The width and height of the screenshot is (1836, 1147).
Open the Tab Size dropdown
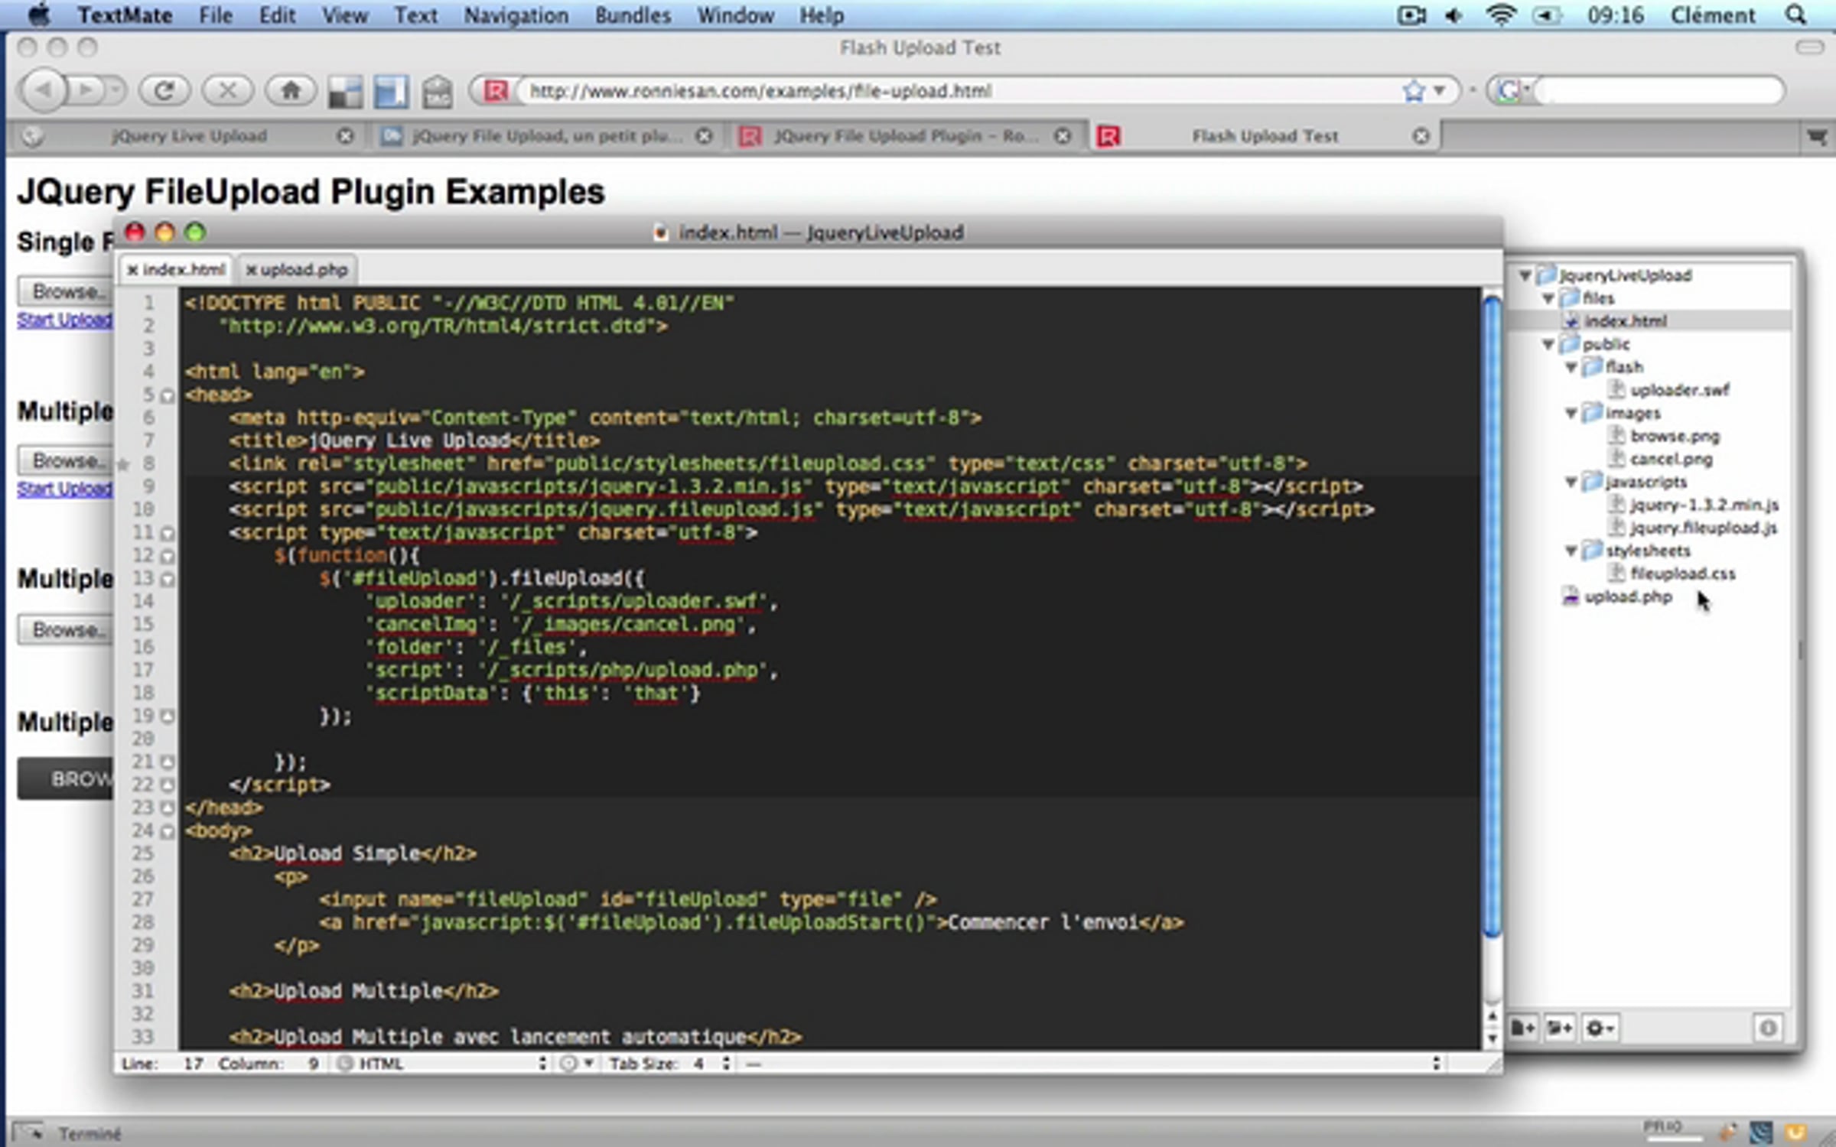pyautogui.click(x=671, y=1063)
